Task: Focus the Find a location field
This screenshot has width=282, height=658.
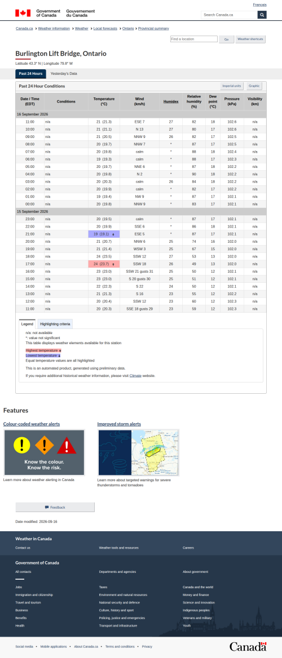Action: click(194, 39)
